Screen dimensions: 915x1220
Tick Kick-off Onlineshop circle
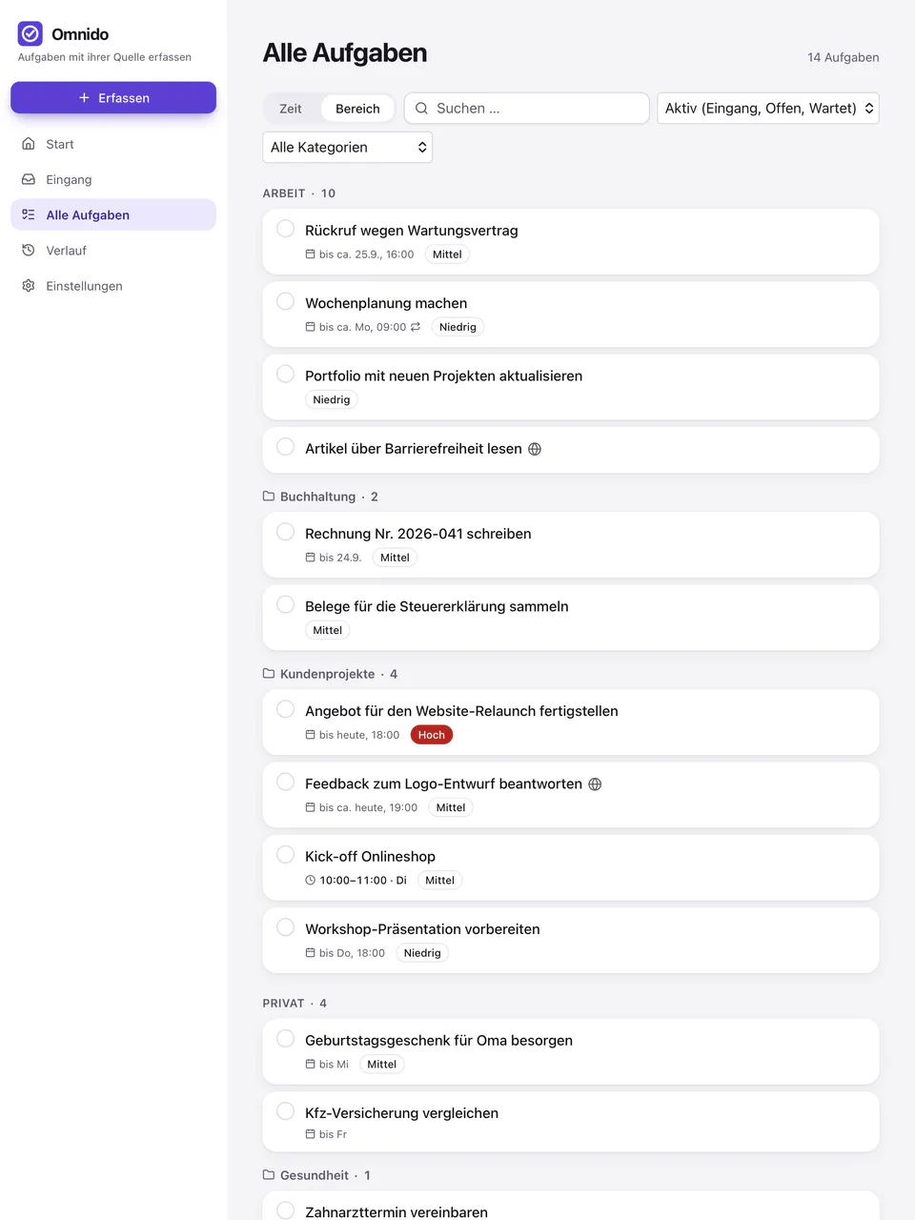coord(285,854)
